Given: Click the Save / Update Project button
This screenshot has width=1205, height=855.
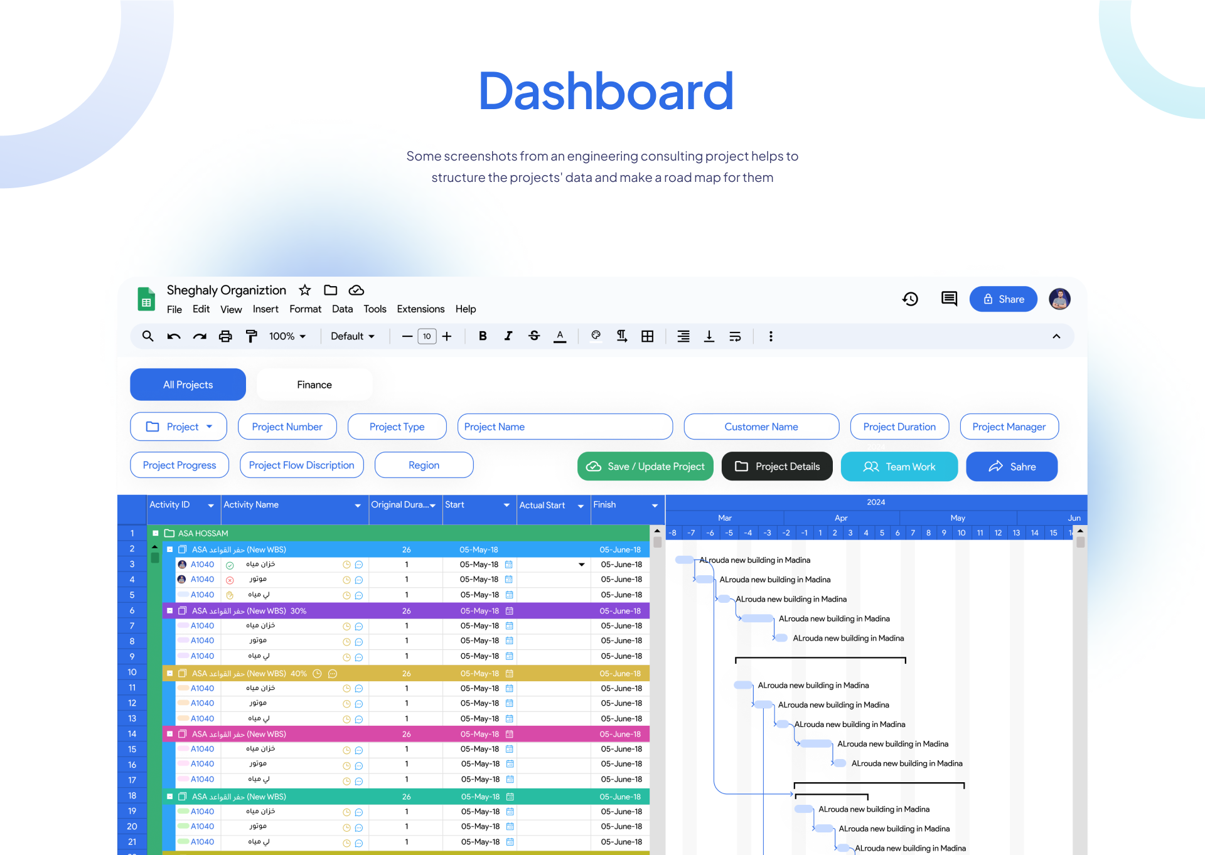Looking at the screenshot, I should [645, 466].
